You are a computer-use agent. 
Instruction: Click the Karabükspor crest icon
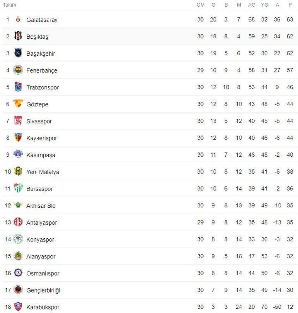point(18,307)
